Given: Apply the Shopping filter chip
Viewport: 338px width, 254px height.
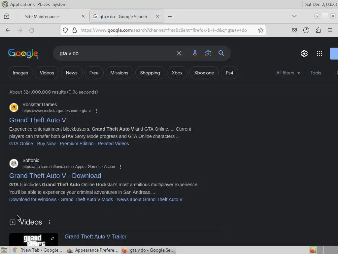Looking at the screenshot, I should coord(150,73).
